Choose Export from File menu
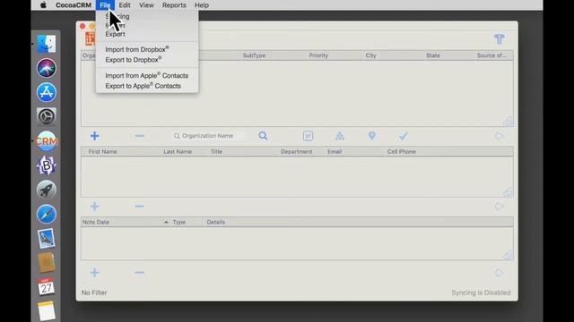574x322 pixels. click(116, 34)
